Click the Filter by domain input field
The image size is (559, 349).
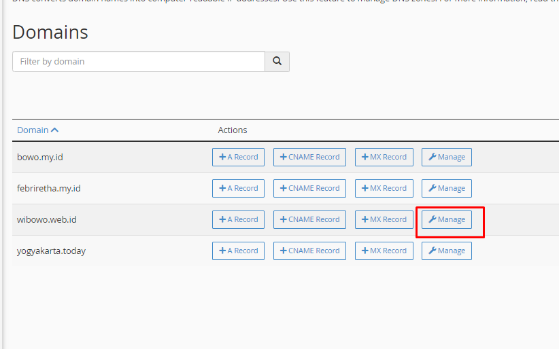click(x=139, y=61)
